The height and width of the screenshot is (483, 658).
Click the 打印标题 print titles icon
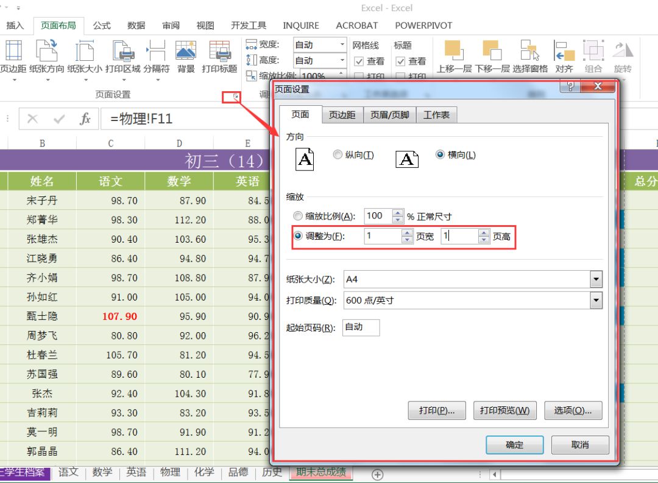pos(220,51)
